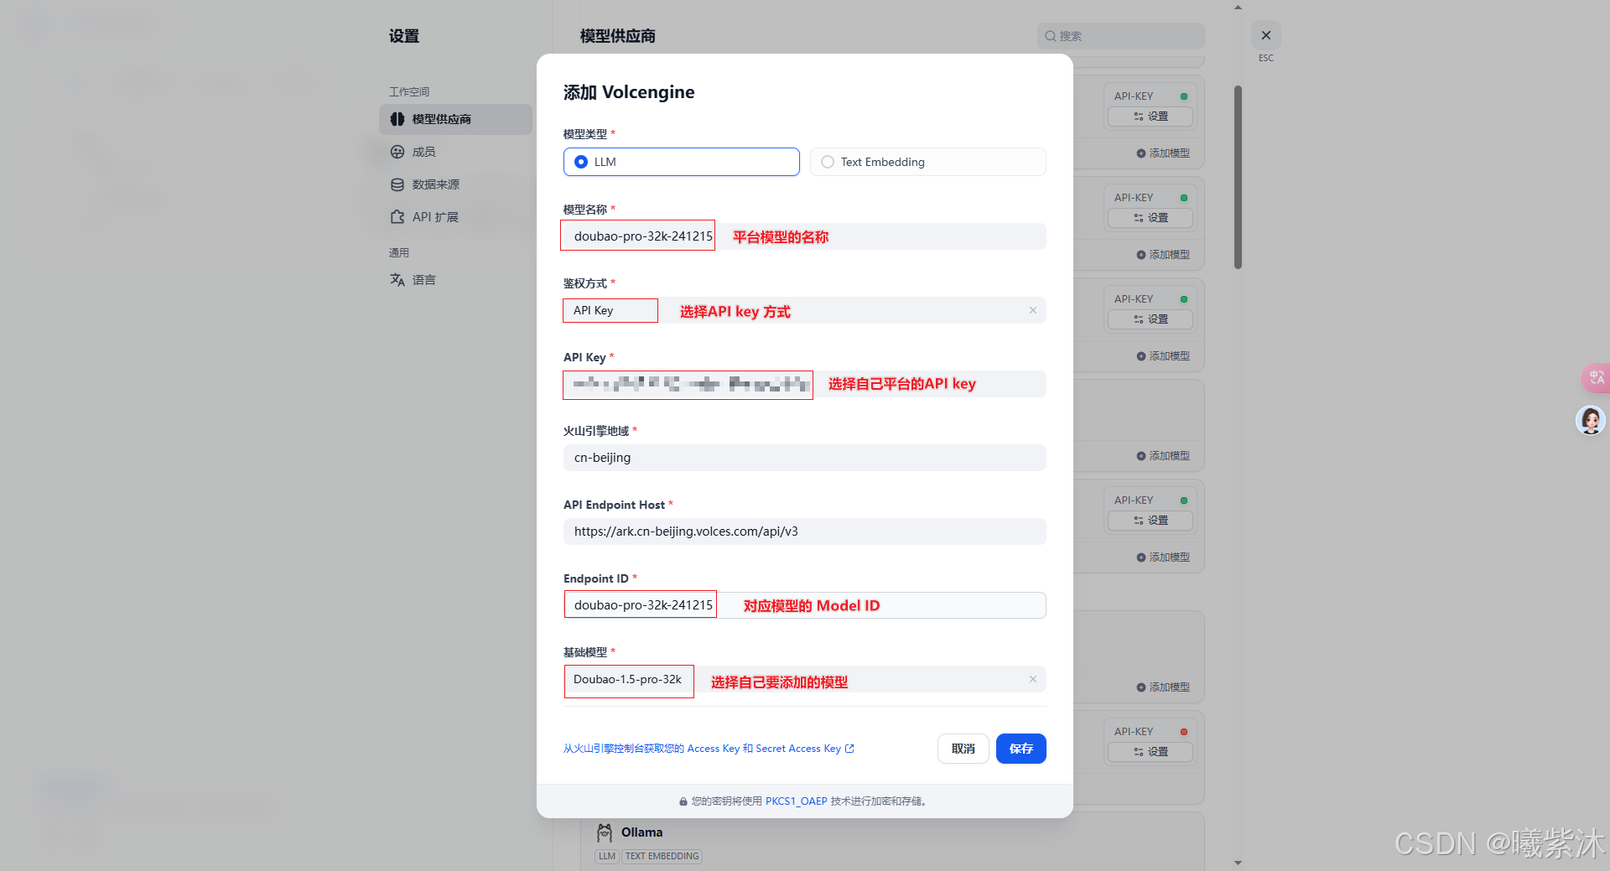Click 添加模型 in the second provider card
The height and width of the screenshot is (871, 1610).
1163,255
